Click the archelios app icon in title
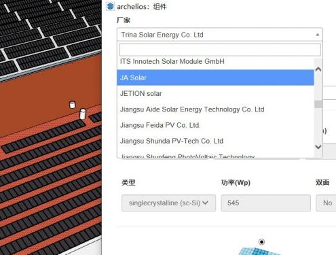The width and height of the screenshot is (336, 255). coord(110,6)
